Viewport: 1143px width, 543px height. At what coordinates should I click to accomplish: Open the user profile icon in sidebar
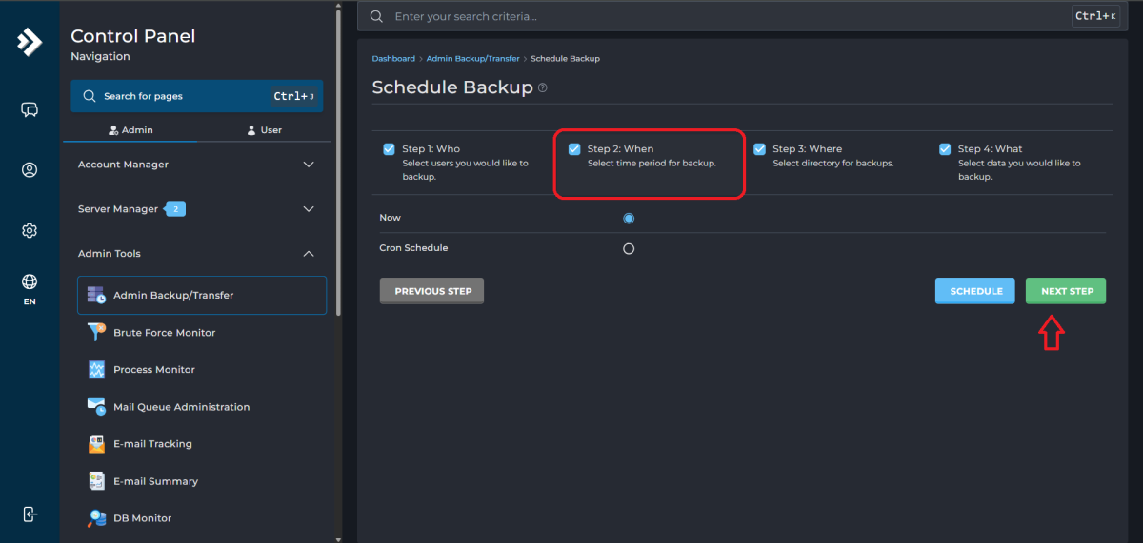[x=30, y=170]
